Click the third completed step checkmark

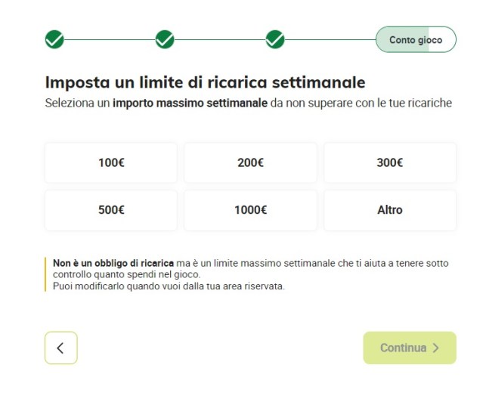click(275, 39)
